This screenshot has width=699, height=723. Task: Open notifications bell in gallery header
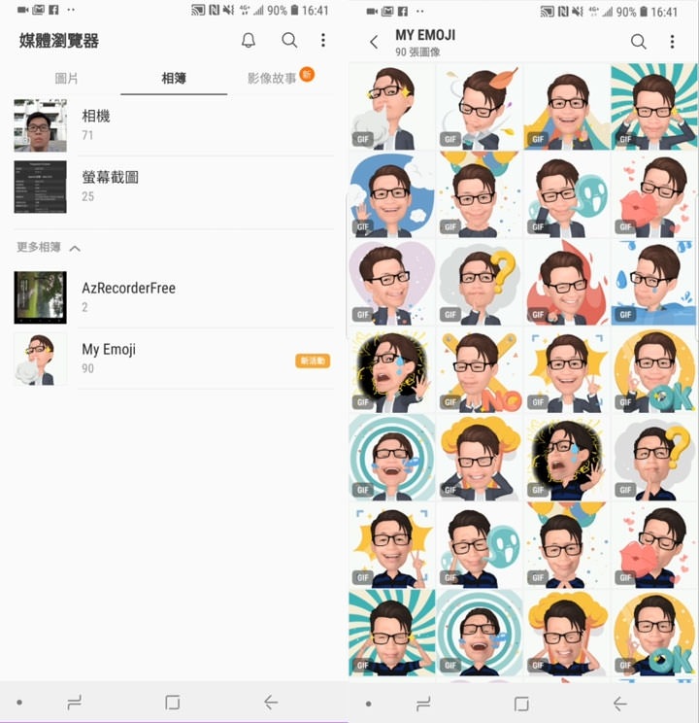pyautogui.click(x=249, y=40)
